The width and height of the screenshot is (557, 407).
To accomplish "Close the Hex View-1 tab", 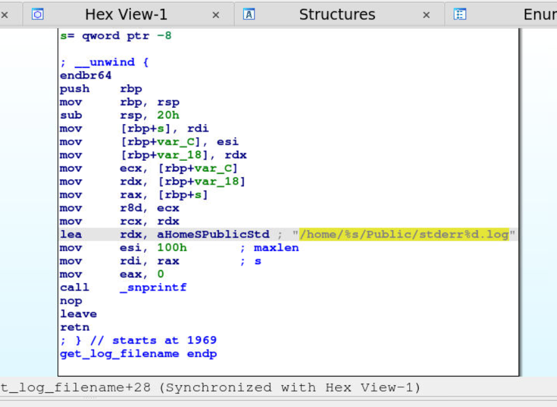I will [x=216, y=15].
